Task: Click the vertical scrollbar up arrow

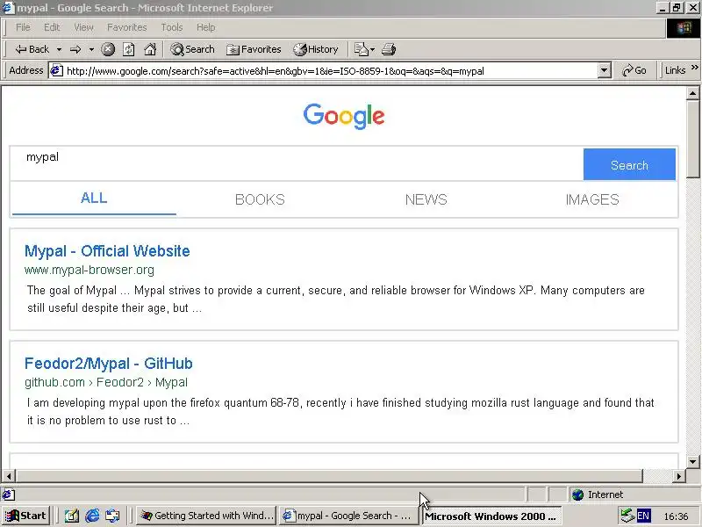Action: click(692, 93)
